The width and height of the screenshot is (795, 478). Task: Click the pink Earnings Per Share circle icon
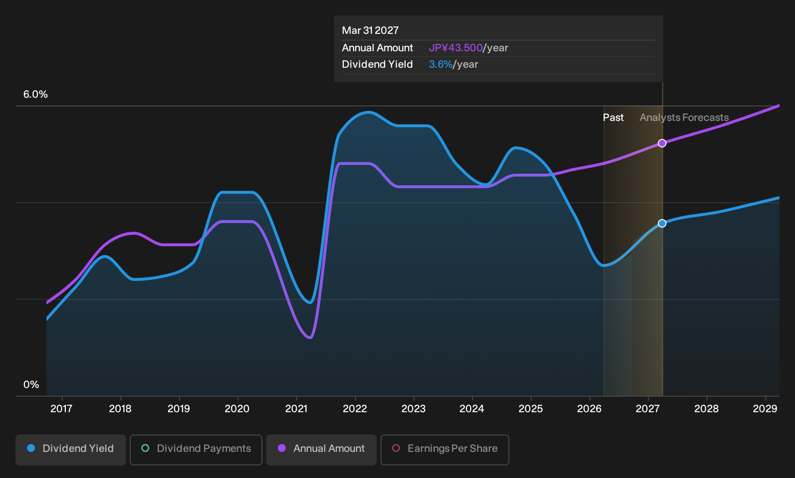pyautogui.click(x=396, y=448)
